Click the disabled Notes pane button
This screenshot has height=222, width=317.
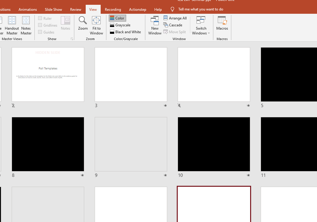[66, 23]
